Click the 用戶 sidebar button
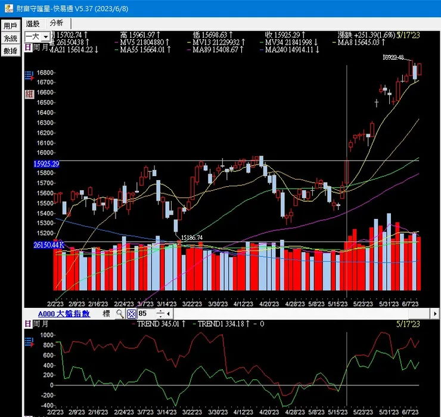This screenshot has height=417, width=441. (x=11, y=26)
